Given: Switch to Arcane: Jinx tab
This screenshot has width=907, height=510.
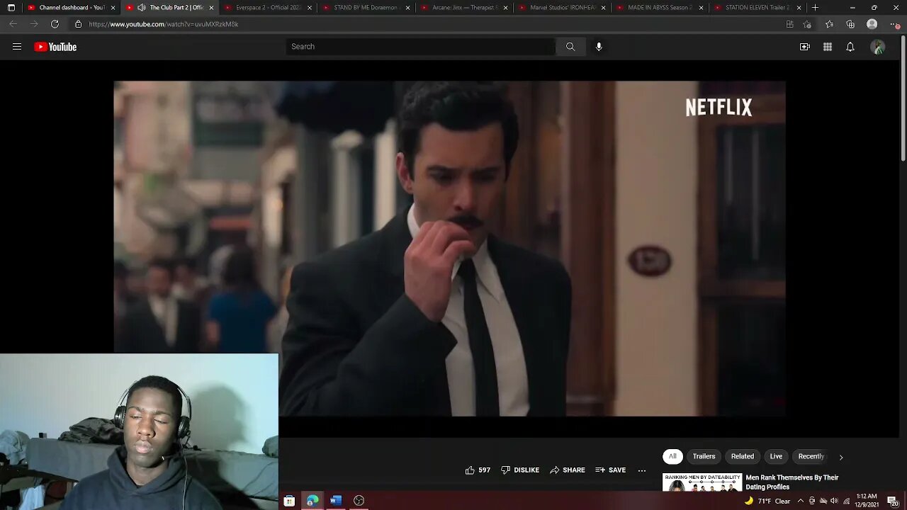Looking at the screenshot, I should pos(464,8).
